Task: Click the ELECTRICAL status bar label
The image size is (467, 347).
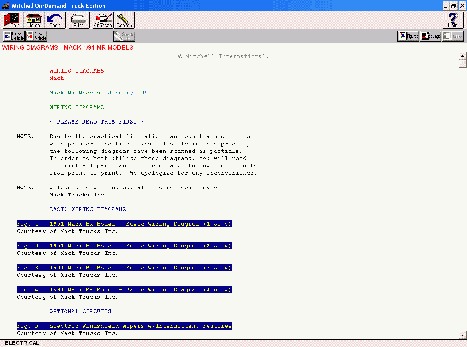Action: pos(22,343)
